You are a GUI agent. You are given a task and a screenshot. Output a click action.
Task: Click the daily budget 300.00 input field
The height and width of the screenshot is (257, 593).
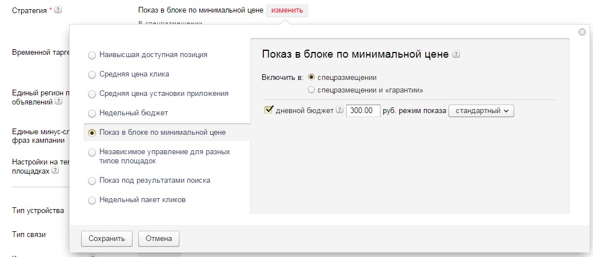[x=363, y=111]
